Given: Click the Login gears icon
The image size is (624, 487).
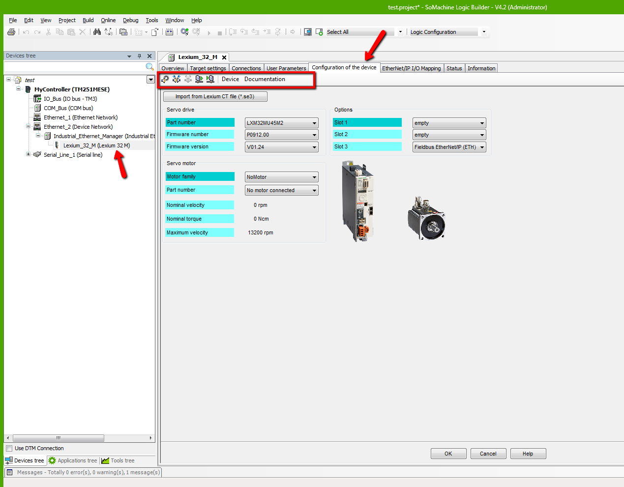Looking at the screenshot, I should click(x=184, y=32).
